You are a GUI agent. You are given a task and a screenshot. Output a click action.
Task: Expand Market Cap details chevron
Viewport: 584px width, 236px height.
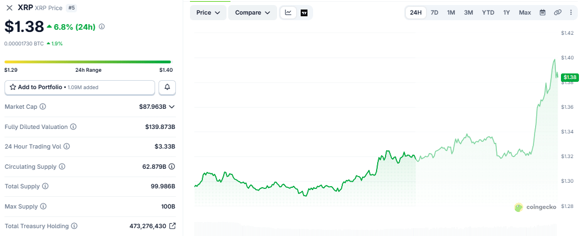click(x=171, y=107)
